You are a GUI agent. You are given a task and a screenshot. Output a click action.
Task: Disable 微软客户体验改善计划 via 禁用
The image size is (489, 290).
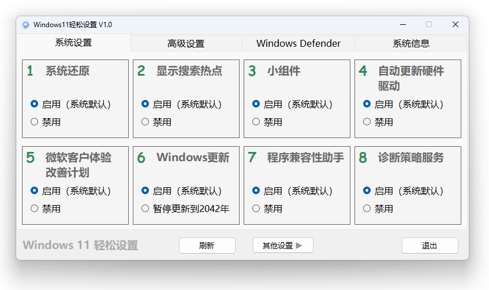coord(35,209)
